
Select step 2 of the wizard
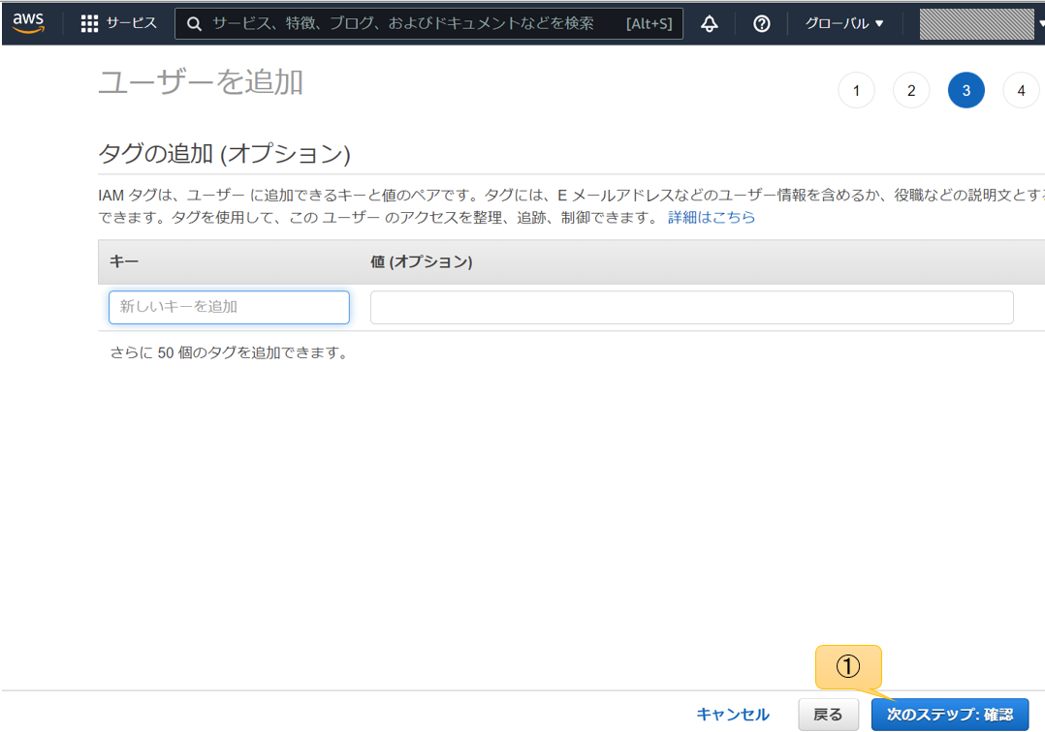[x=910, y=89]
